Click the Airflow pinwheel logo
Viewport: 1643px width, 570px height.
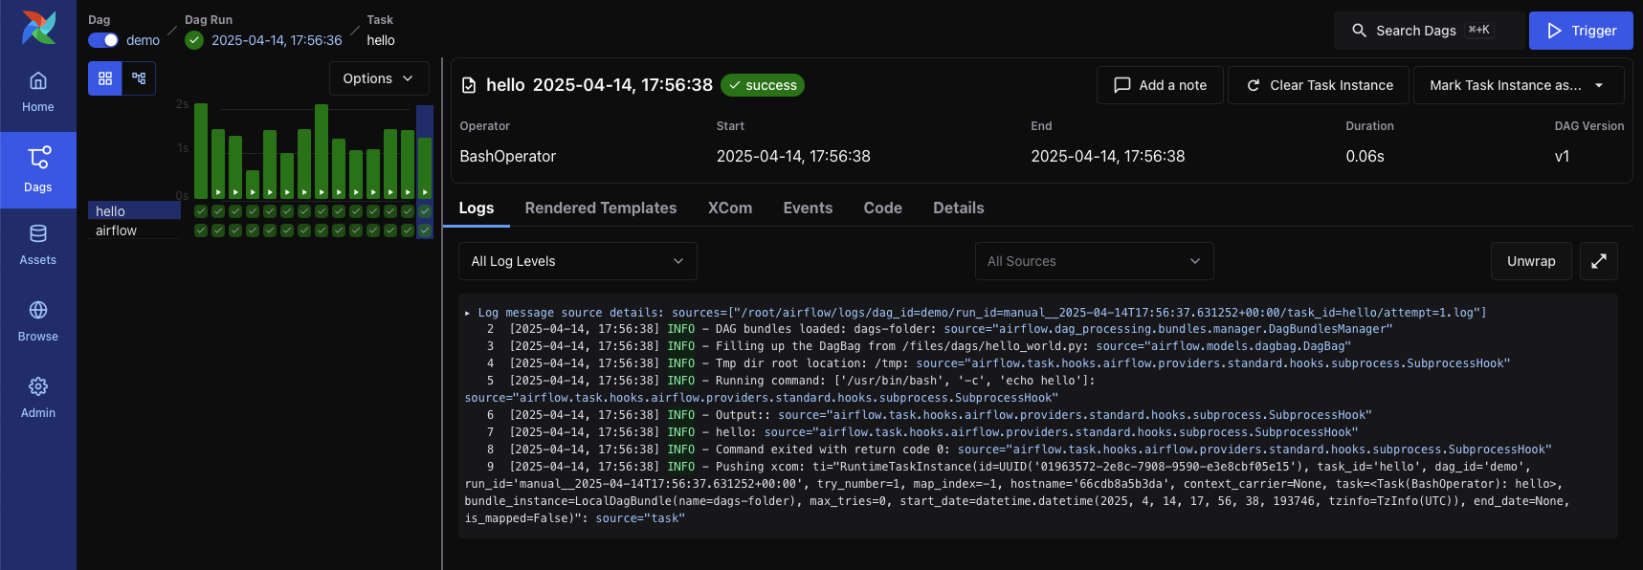[x=38, y=28]
